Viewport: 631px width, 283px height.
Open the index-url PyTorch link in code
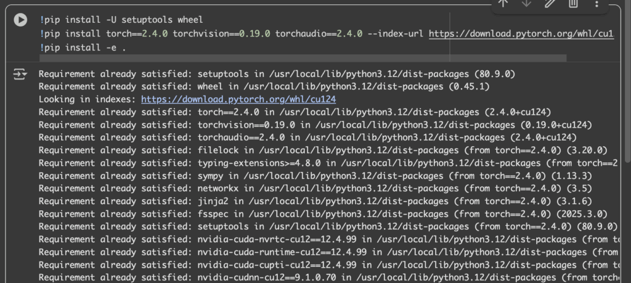pyautogui.click(x=521, y=33)
